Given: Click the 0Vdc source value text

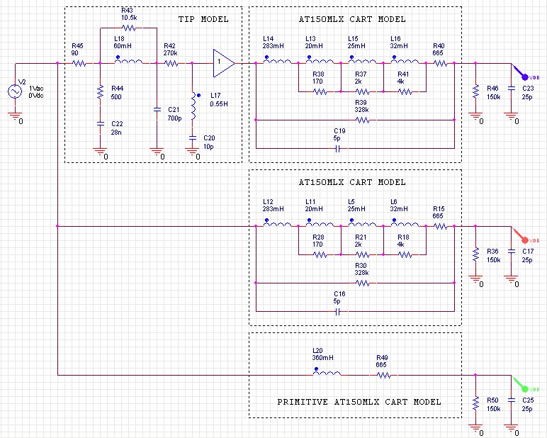Looking at the screenshot, I should 36,95.
